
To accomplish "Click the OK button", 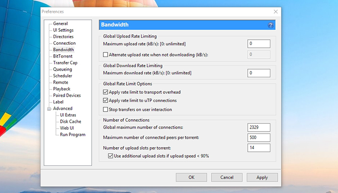I will pos(191,178).
